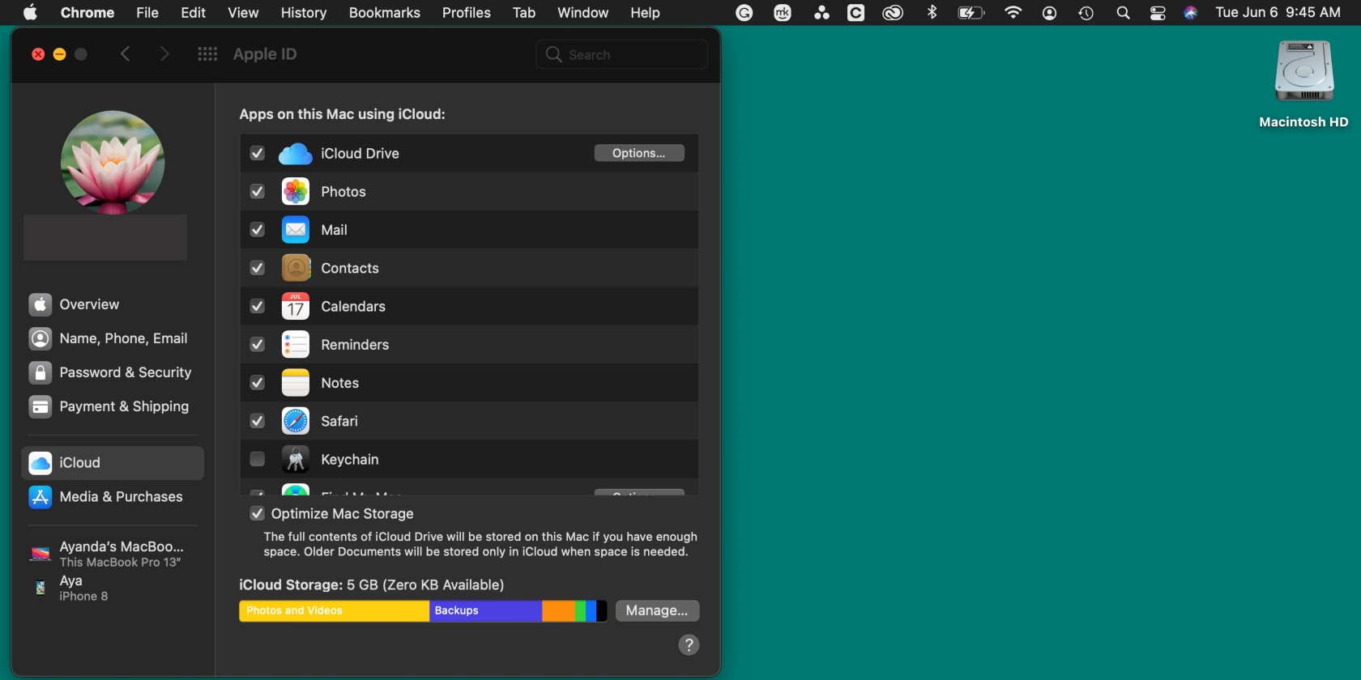The height and width of the screenshot is (680, 1361).
Task: Click the help question mark button
Action: pyautogui.click(x=688, y=644)
